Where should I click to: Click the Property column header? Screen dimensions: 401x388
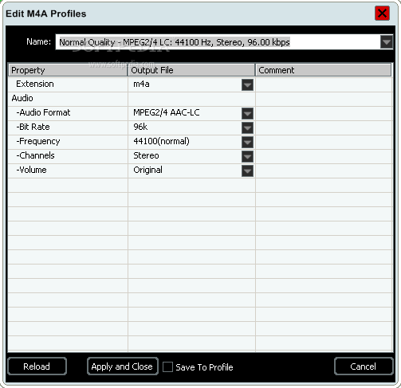68,70
